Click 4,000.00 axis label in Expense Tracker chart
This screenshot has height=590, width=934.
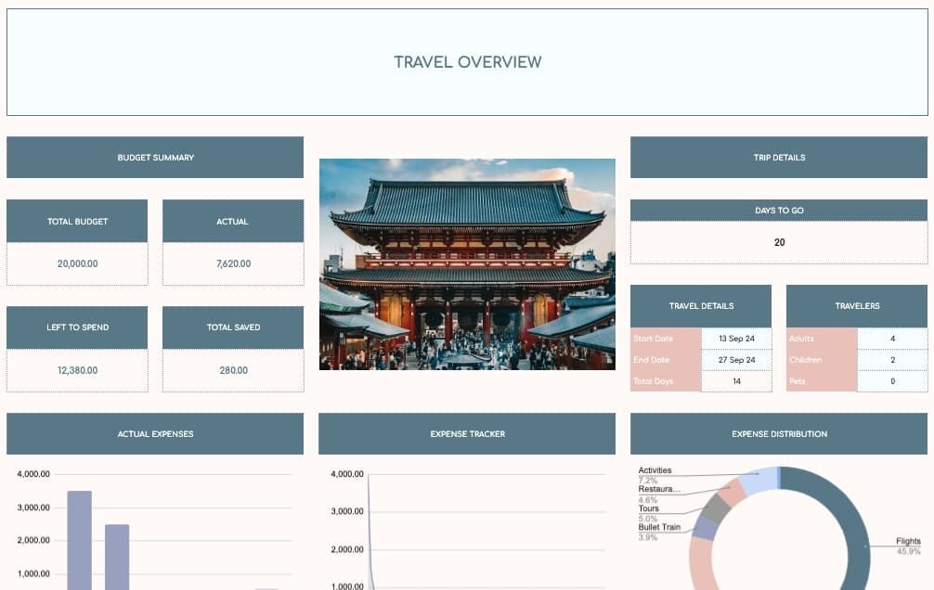tap(346, 474)
